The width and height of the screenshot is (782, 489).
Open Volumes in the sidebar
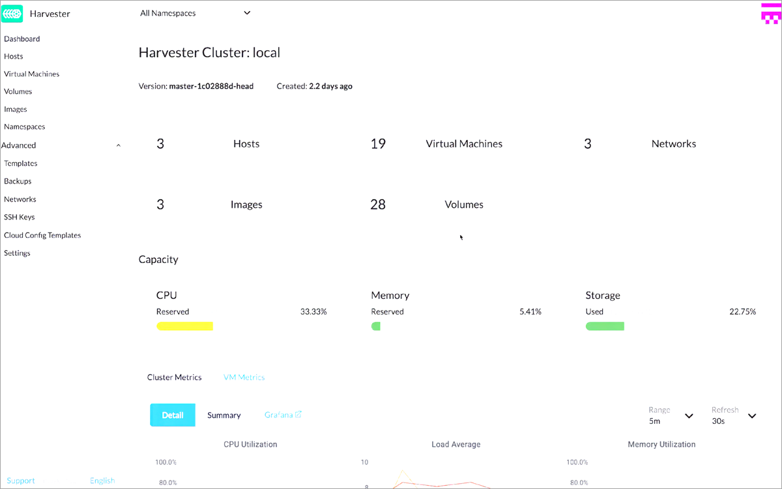[18, 92]
